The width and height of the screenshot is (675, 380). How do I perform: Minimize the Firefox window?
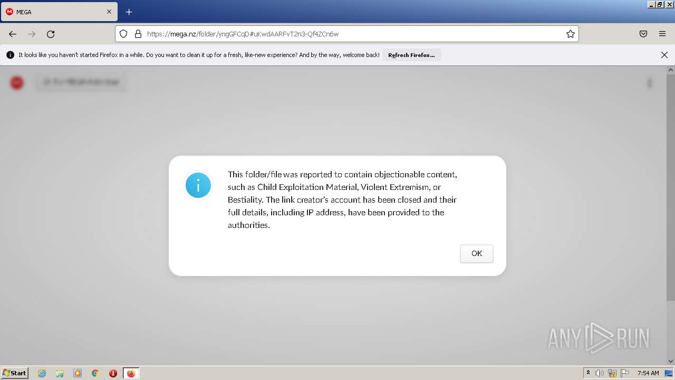651,4
